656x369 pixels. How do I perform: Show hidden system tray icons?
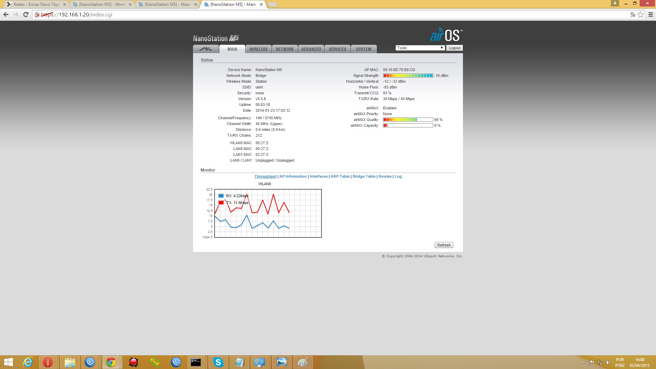[584, 363]
